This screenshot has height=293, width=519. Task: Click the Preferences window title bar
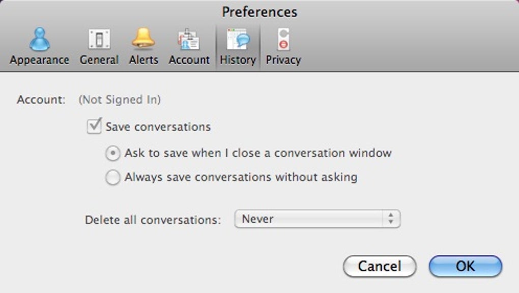(259, 12)
